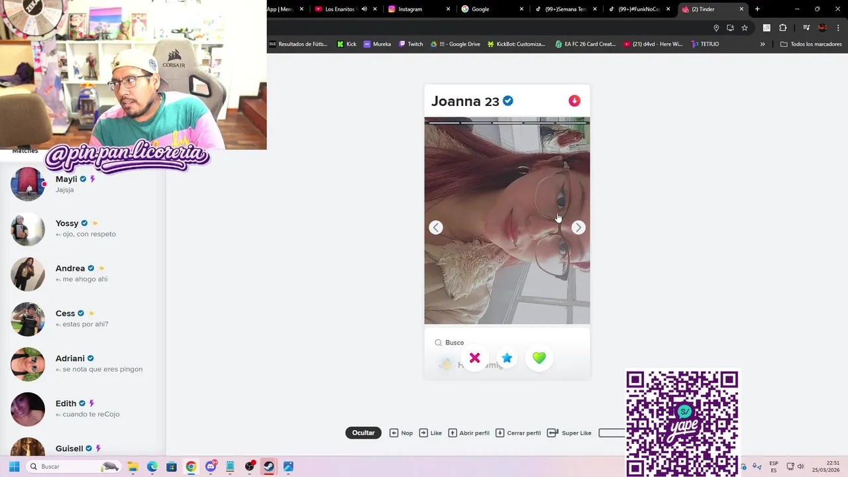Viewport: 848px width, 477px height.
Task: Open Discord from the taskbar
Action: [211, 466]
